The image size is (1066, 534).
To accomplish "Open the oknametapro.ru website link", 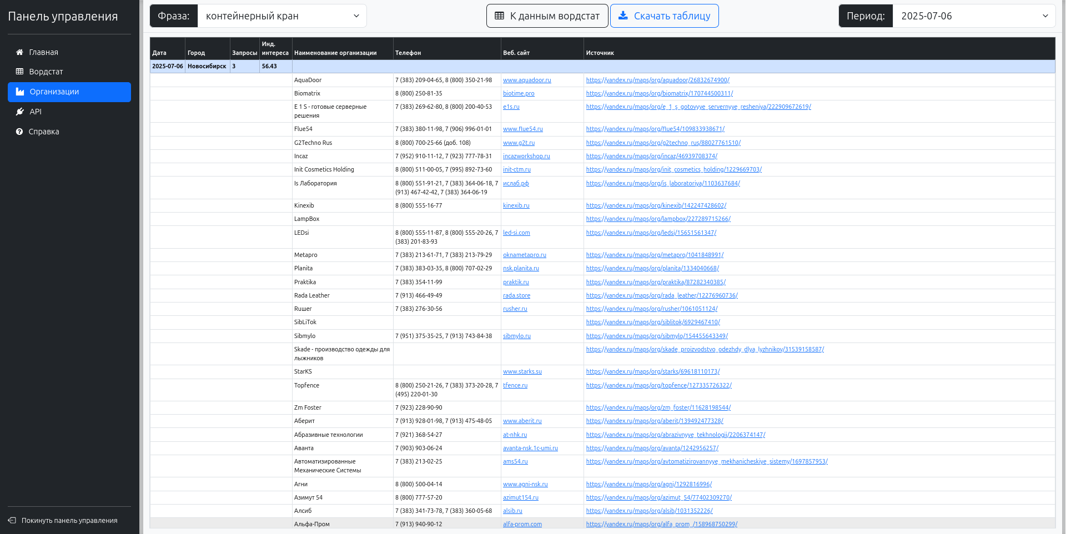I will [525, 255].
